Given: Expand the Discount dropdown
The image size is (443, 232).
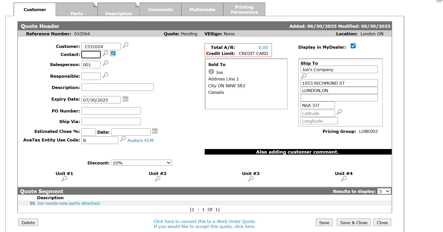Looking at the screenshot, I should (x=141, y=163).
